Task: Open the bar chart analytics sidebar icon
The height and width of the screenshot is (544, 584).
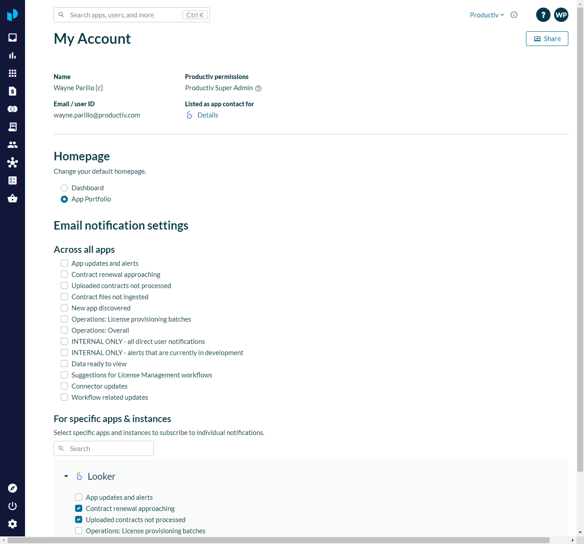Action: 13,55
